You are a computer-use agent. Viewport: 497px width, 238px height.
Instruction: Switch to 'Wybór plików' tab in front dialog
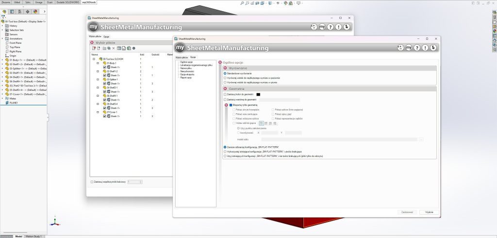coord(182,57)
